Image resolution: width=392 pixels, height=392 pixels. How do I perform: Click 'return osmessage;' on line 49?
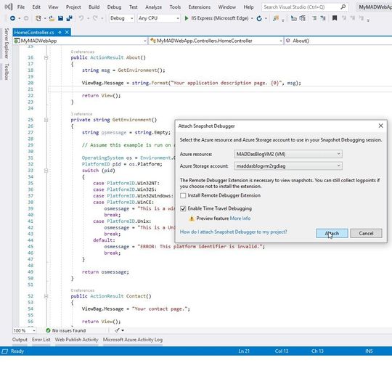105,272
